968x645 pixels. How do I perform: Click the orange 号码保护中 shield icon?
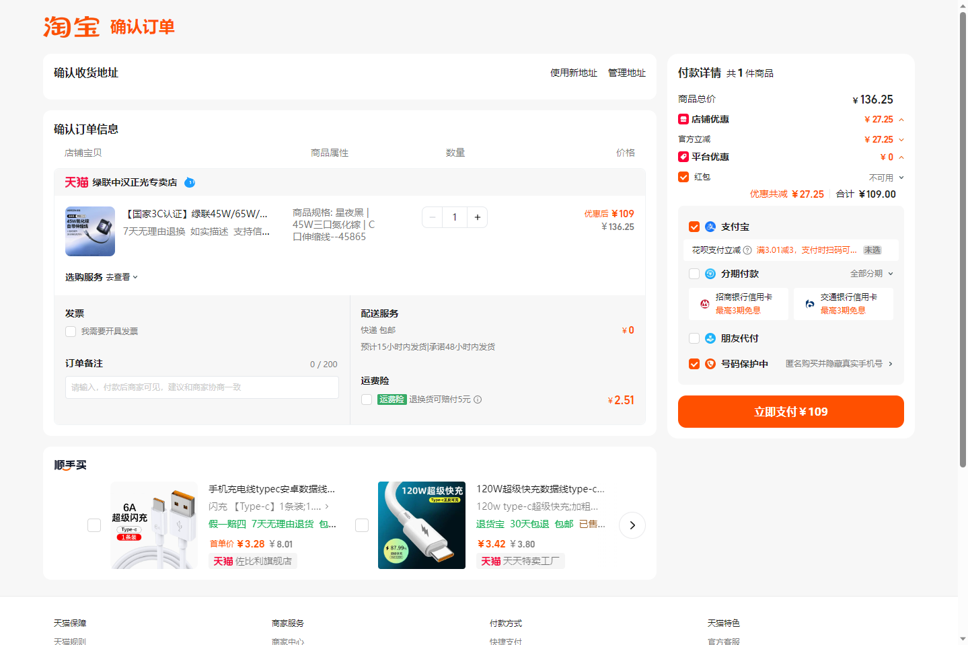point(710,364)
